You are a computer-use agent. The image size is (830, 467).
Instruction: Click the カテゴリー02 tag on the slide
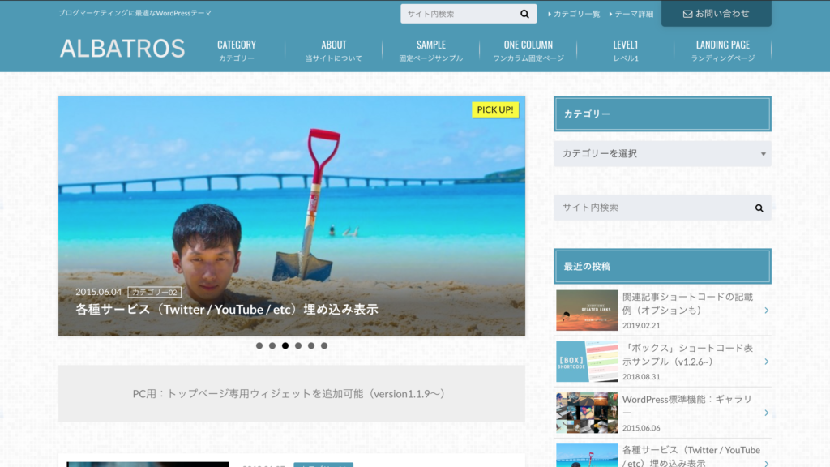[155, 292]
